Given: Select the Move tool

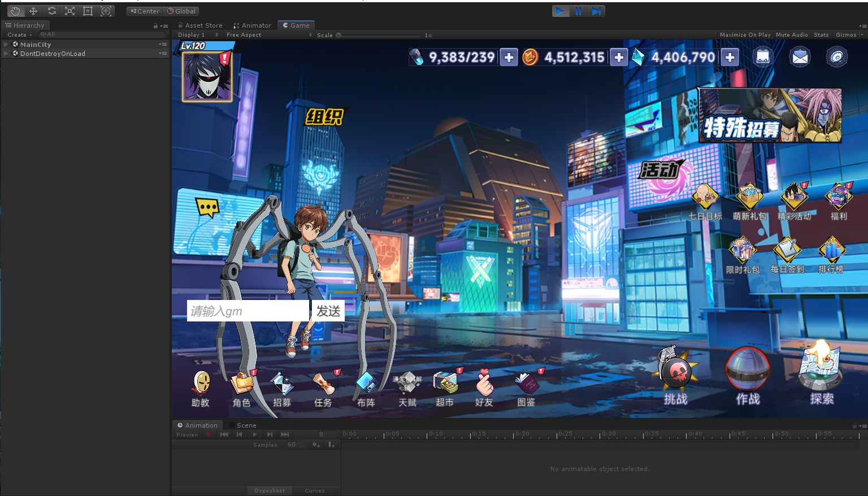Looking at the screenshot, I should coord(33,11).
